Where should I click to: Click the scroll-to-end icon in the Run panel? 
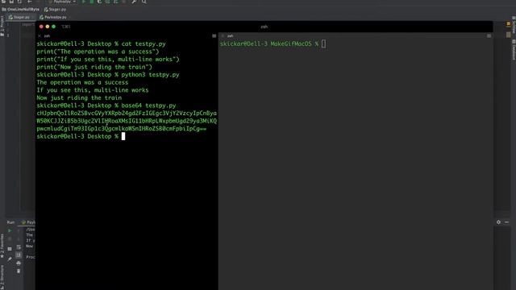[19, 255]
